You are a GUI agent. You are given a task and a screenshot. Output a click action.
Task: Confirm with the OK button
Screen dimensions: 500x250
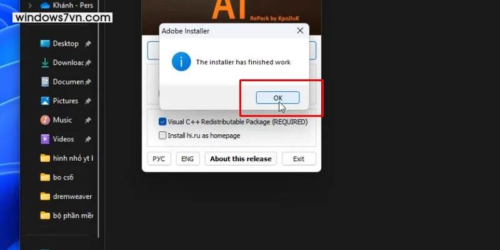click(x=277, y=98)
